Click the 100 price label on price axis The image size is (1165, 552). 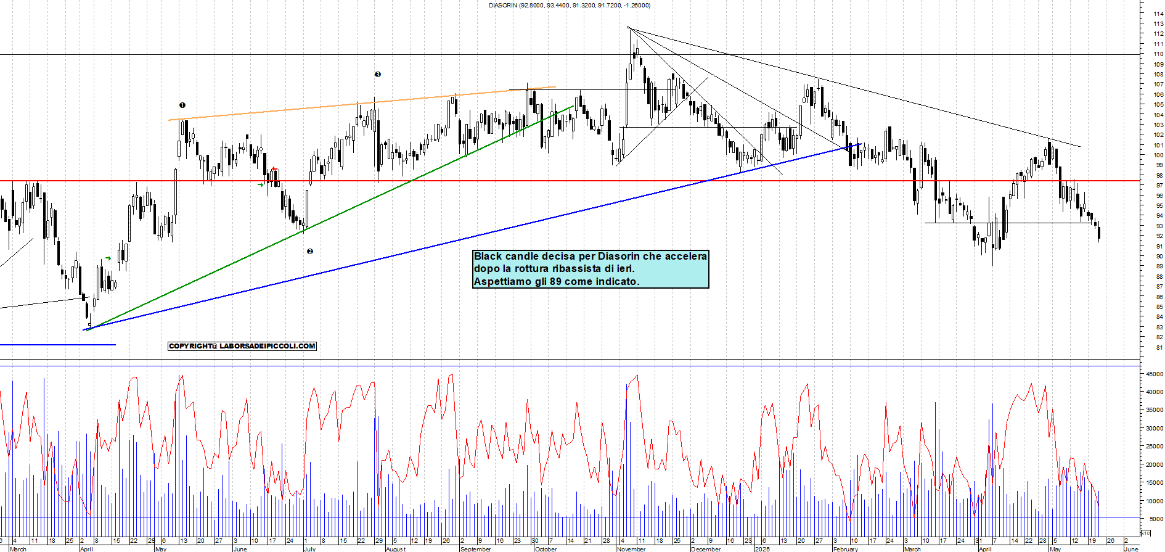[x=1158, y=155]
